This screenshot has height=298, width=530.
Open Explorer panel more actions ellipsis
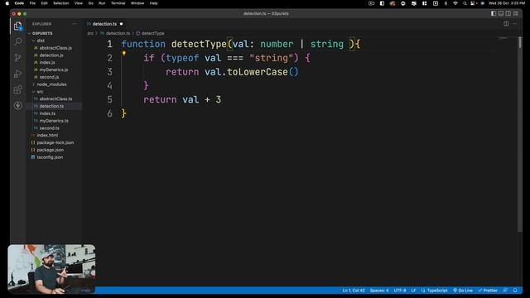(x=75, y=24)
